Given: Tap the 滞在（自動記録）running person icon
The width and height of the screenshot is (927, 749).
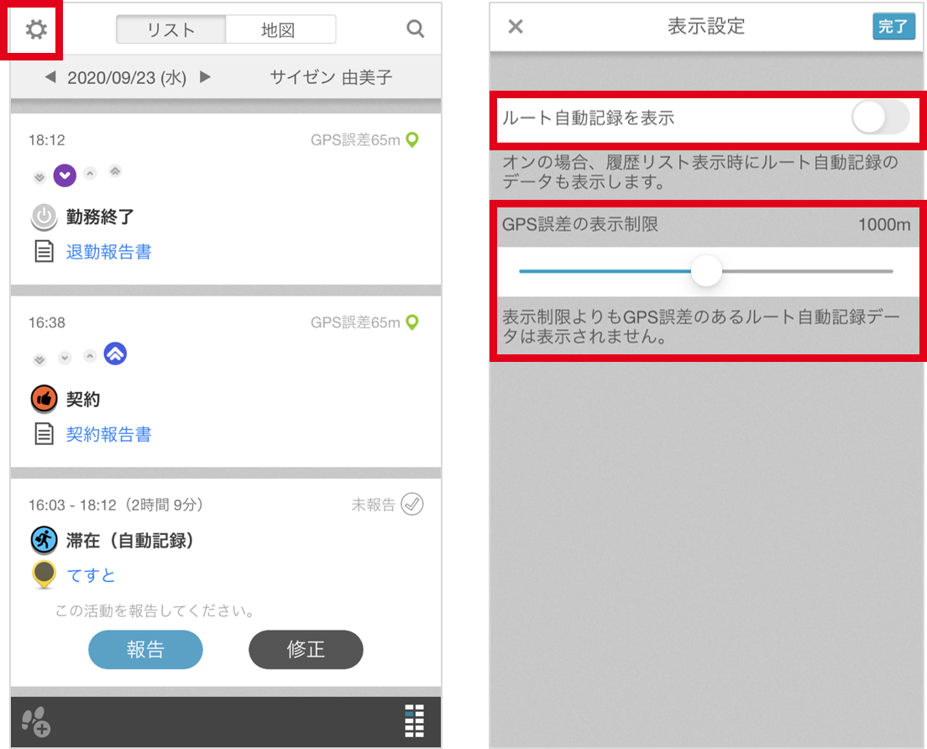Looking at the screenshot, I should 44,540.
